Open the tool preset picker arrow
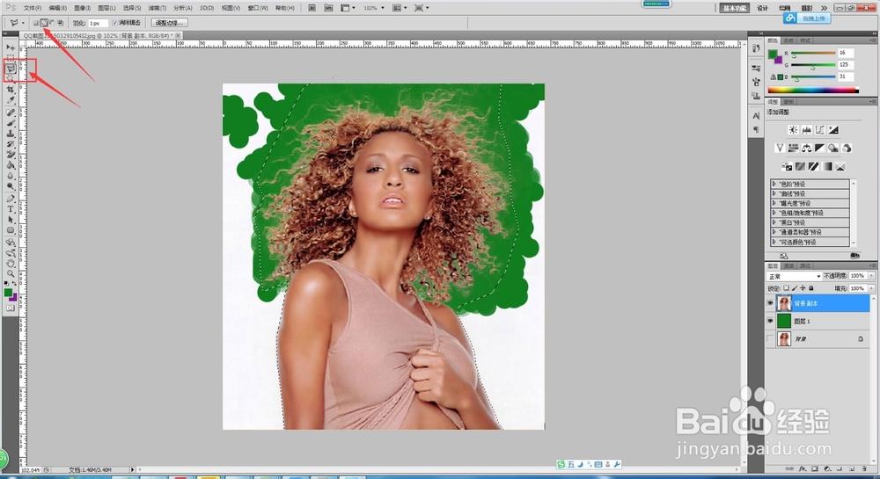Image resolution: width=880 pixels, height=479 pixels. point(23,23)
